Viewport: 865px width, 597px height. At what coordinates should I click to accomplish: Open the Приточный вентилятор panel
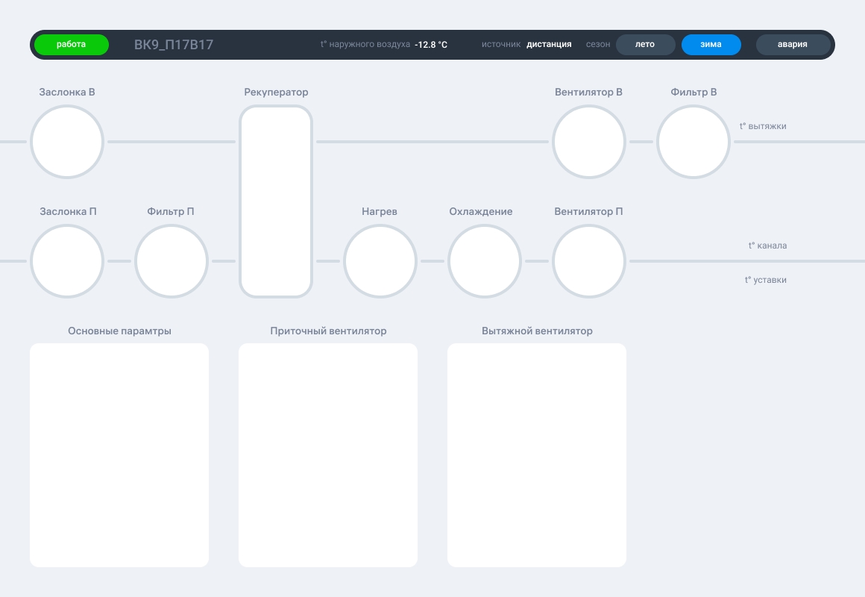click(x=328, y=455)
